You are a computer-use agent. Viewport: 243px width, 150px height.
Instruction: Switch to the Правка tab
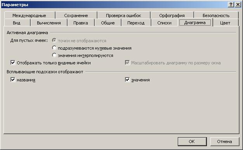[x=81, y=23]
